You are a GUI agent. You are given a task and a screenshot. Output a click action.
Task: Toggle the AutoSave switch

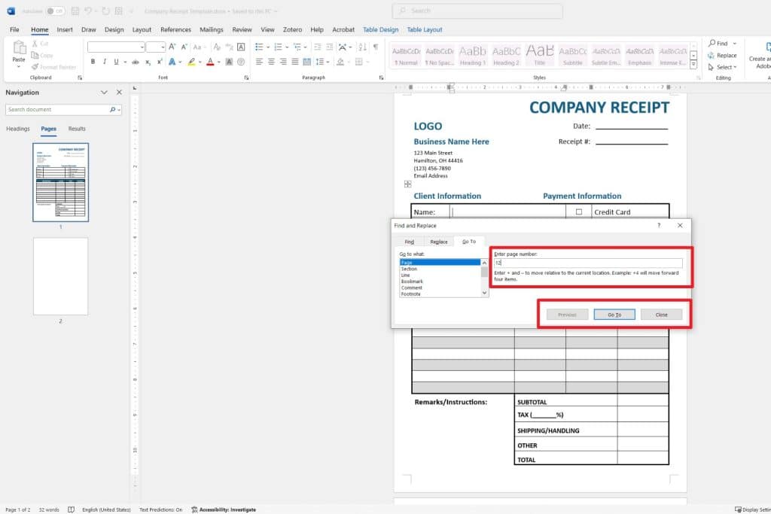[54, 11]
